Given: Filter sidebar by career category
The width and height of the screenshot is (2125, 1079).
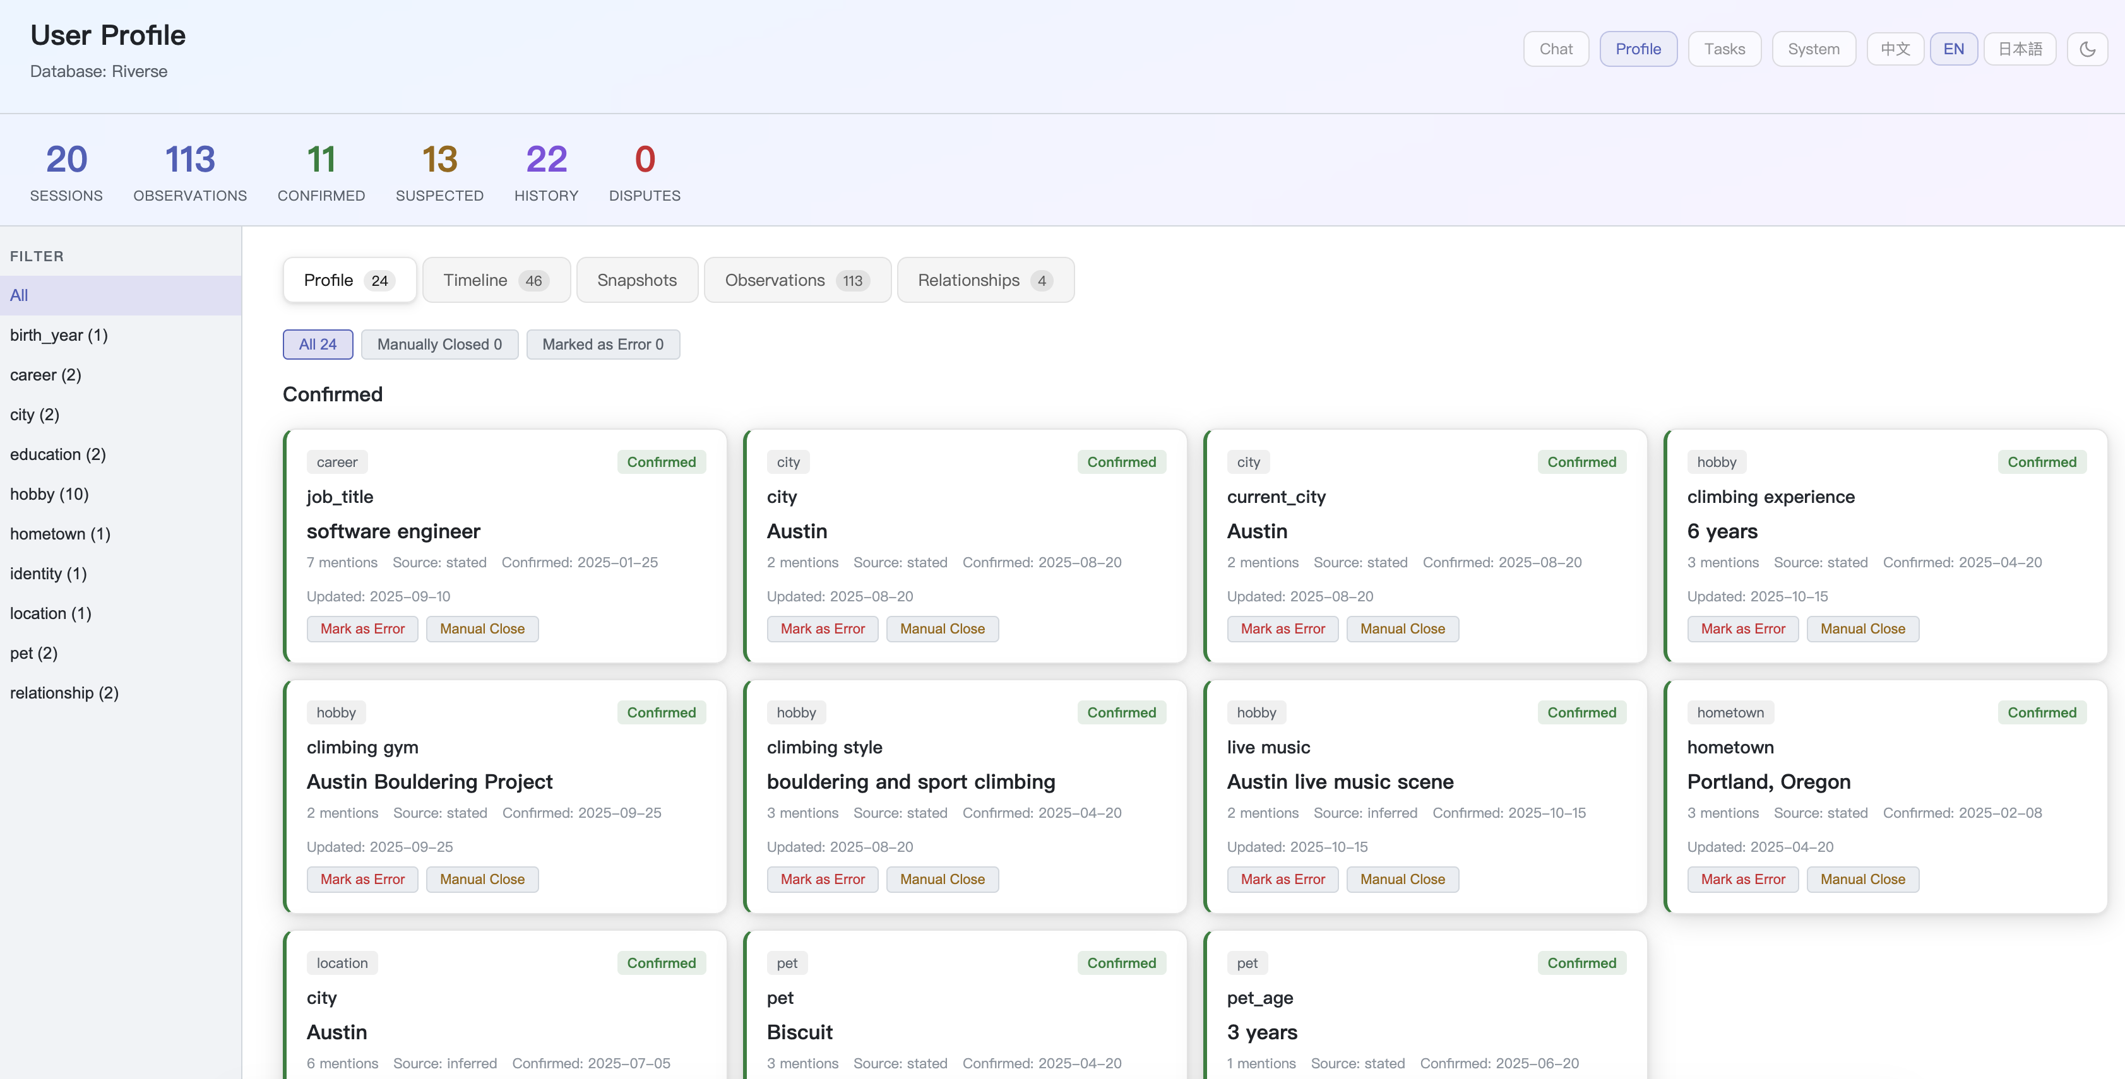Looking at the screenshot, I should (45, 375).
